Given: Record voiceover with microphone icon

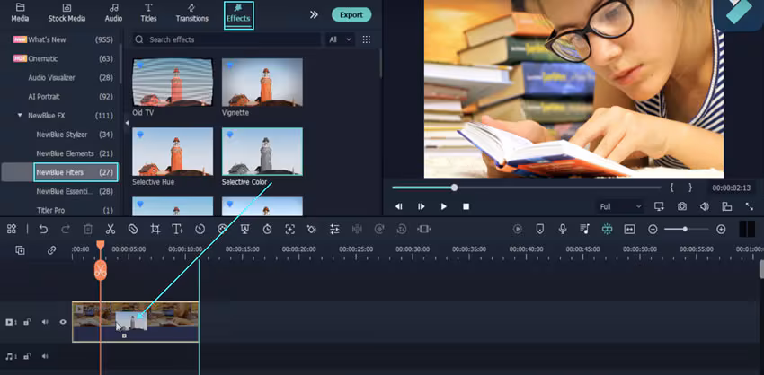Looking at the screenshot, I should [x=563, y=229].
